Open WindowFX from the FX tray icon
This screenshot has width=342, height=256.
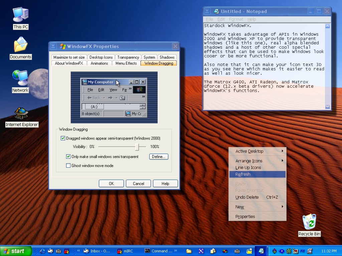pos(303,251)
